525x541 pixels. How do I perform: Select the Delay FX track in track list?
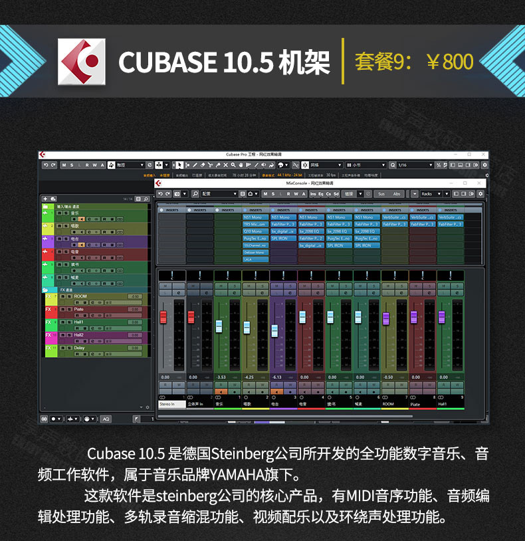[96, 350]
